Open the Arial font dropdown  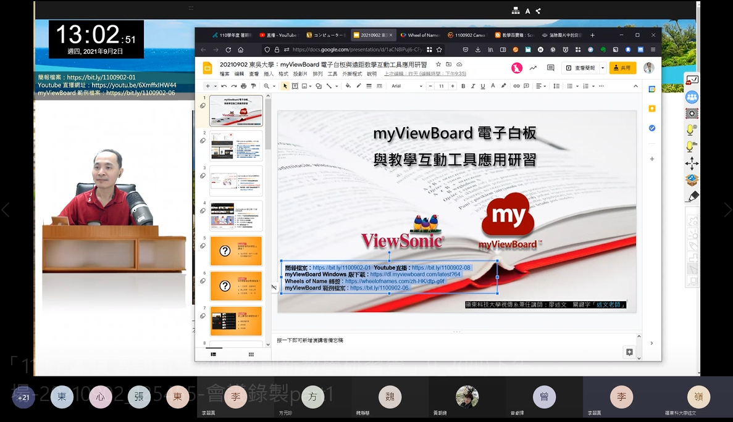point(406,86)
